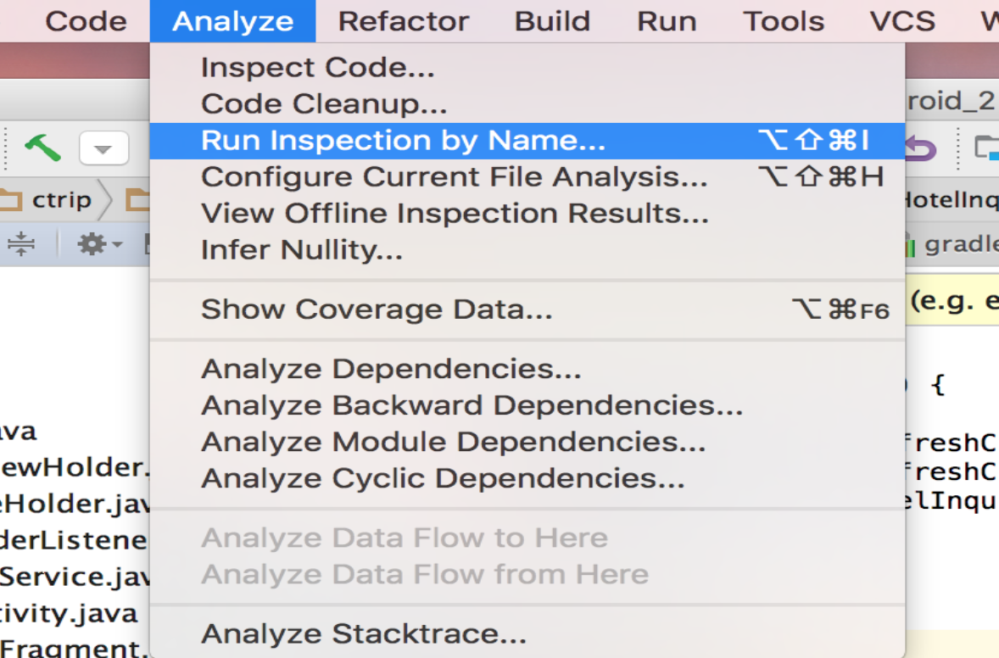Select Infer Nullity option
Screen dimensions: 999x658
(x=301, y=250)
